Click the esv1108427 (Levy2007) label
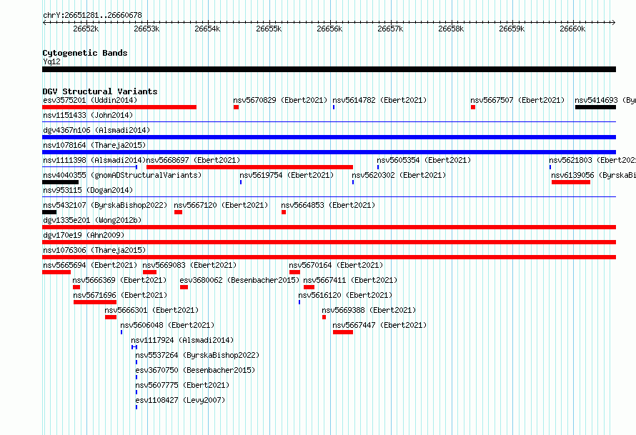The height and width of the screenshot is (435, 636). (180, 400)
